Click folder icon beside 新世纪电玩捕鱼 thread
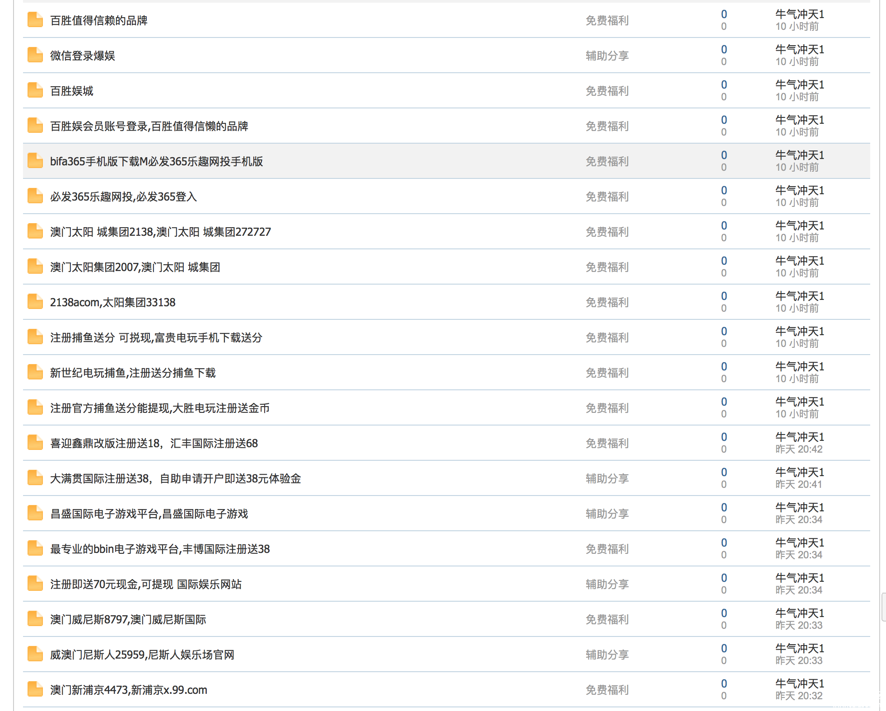This screenshot has height=711, width=886. pyautogui.click(x=35, y=372)
